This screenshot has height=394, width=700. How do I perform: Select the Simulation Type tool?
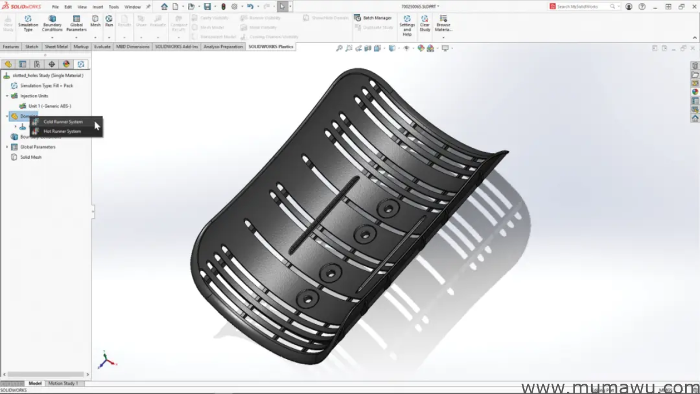click(27, 24)
